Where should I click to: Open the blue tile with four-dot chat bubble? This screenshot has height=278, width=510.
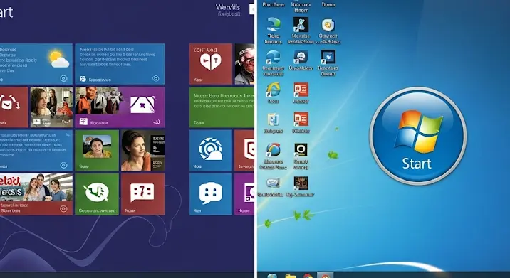(x=211, y=194)
